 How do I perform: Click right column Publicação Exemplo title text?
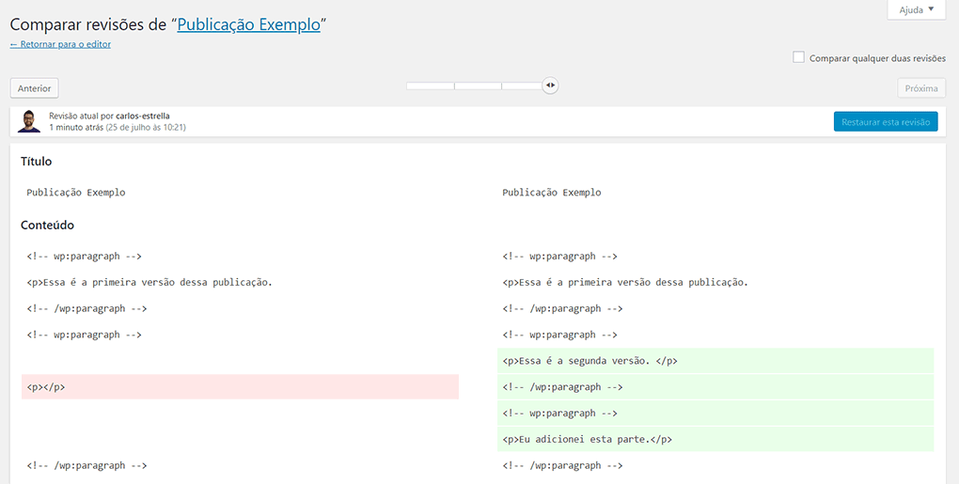click(x=552, y=192)
